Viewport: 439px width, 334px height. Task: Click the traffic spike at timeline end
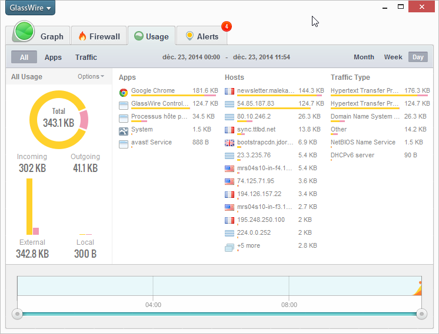[418, 289]
